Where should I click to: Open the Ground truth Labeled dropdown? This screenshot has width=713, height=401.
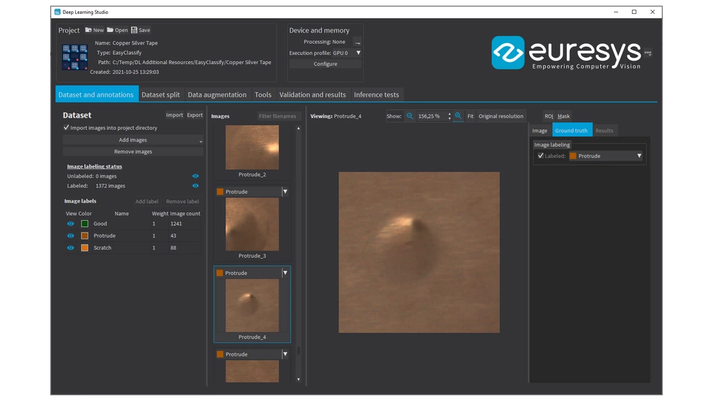(x=638, y=155)
